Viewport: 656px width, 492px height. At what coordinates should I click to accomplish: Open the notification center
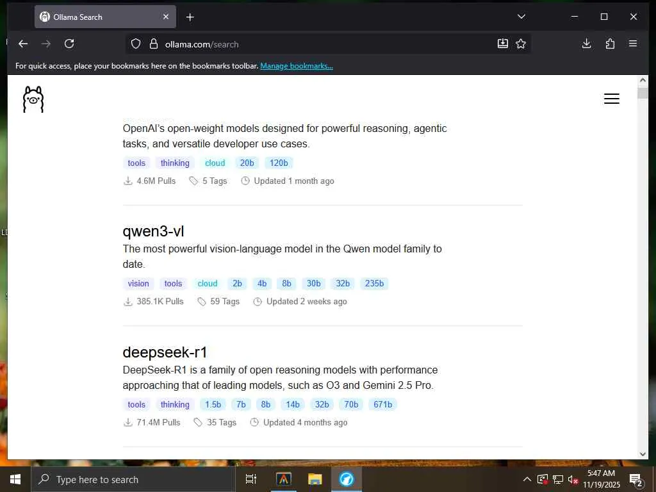[x=635, y=480]
